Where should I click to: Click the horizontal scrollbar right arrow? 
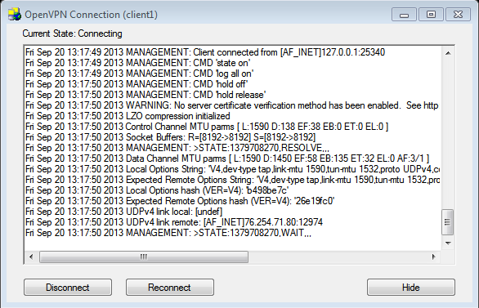pyautogui.click(x=433, y=257)
